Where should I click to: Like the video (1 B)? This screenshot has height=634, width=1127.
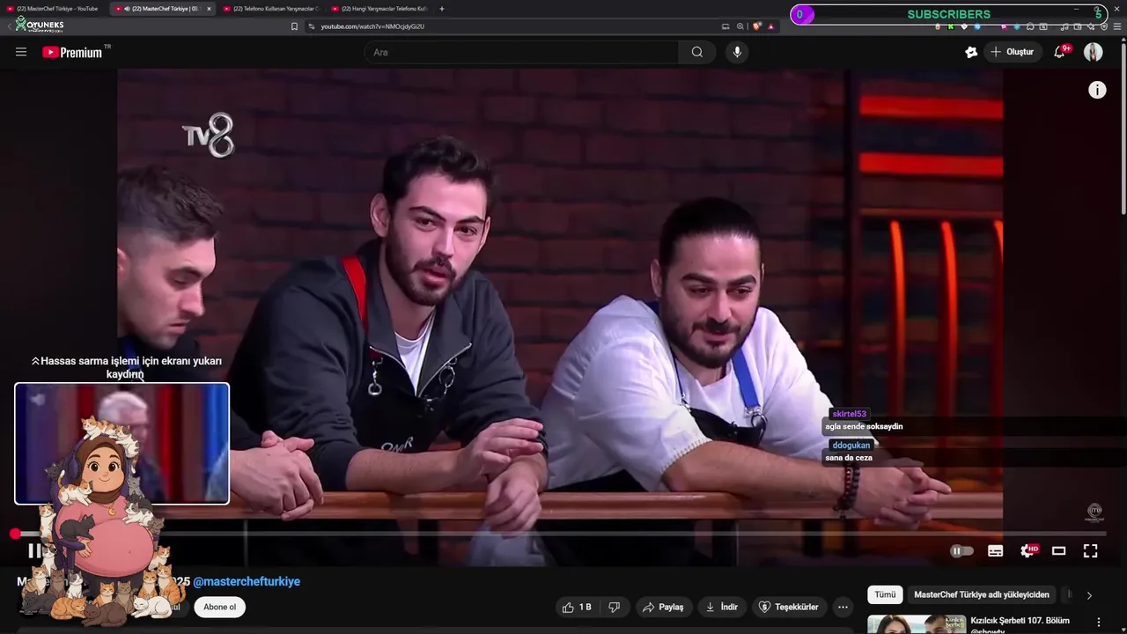pyautogui.click(x=577, y=607)
